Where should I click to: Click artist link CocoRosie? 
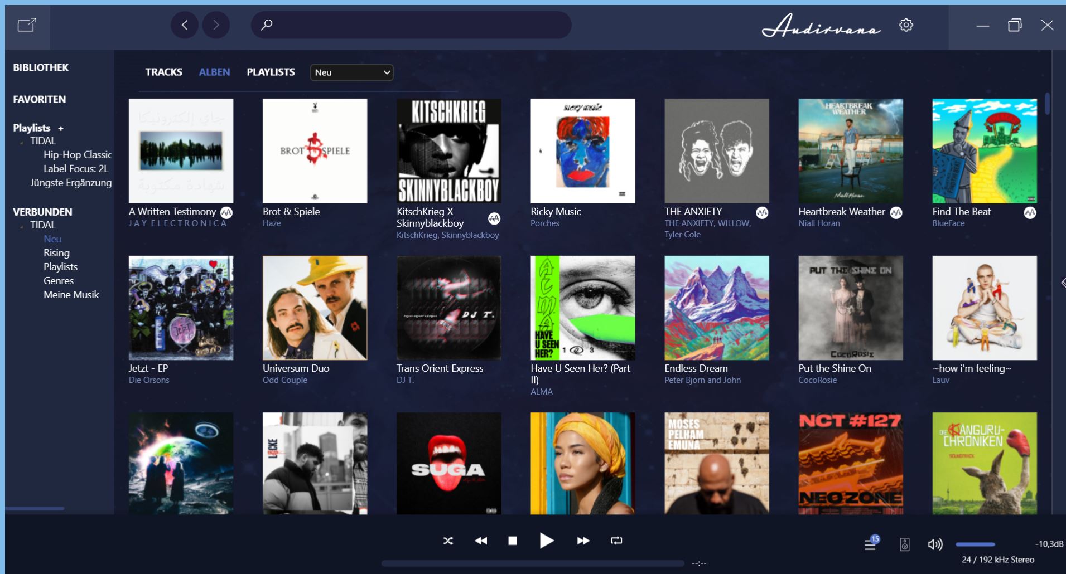click(x=818, y=380)
